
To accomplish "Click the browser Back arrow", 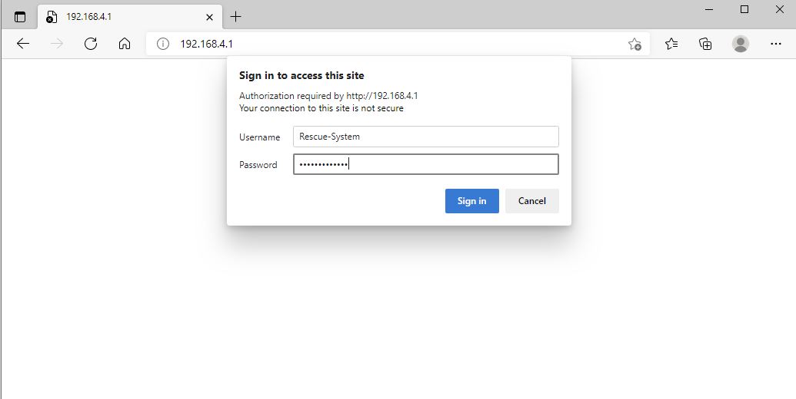I will (23, 44).
